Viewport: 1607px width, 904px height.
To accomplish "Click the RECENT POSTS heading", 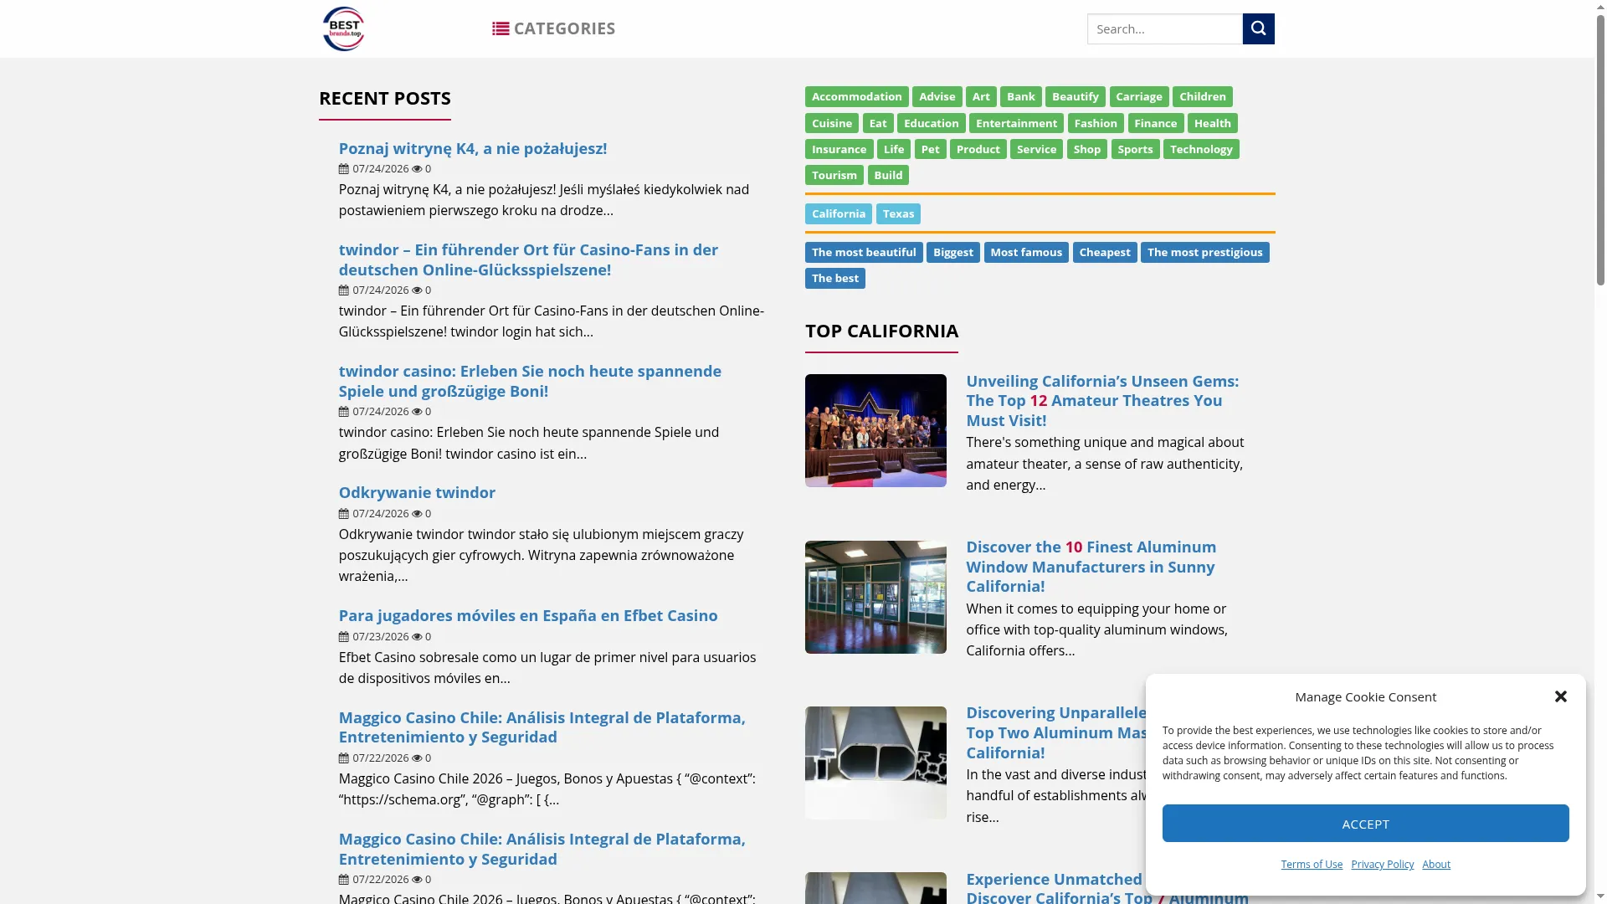I will click(x=385, y=98).
